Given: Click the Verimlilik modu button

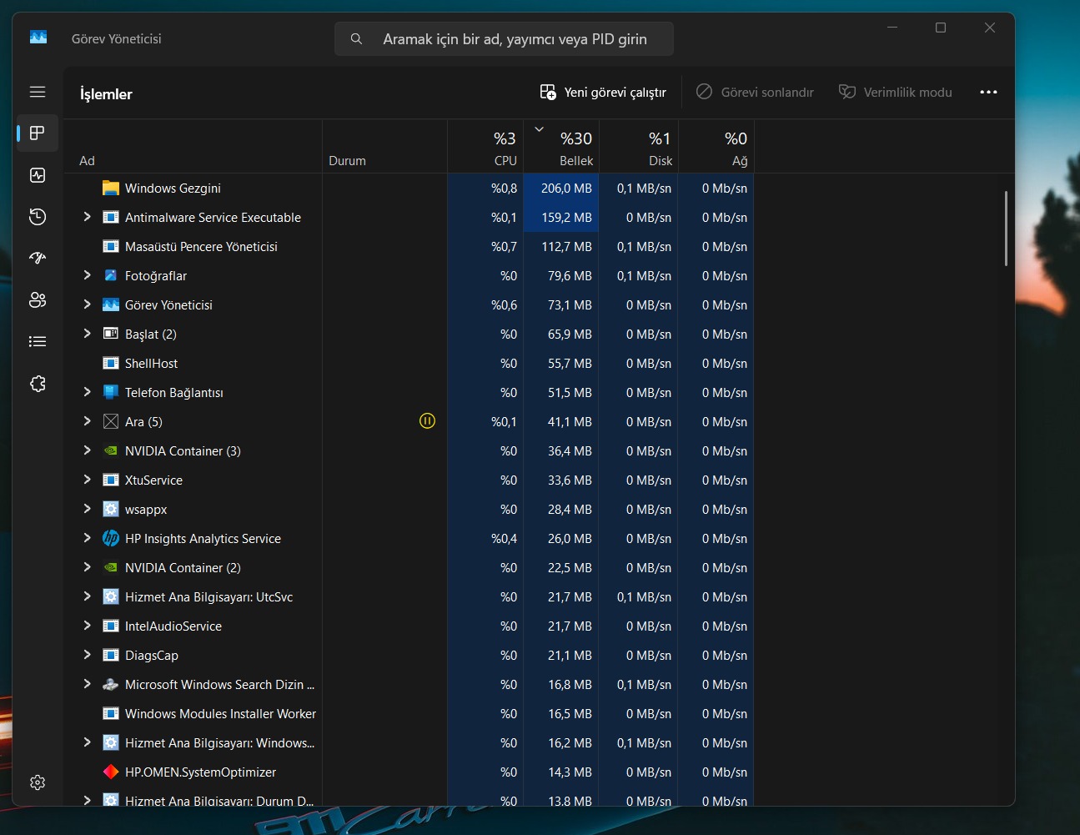Looking at the screenshot, I should [895, 93].
